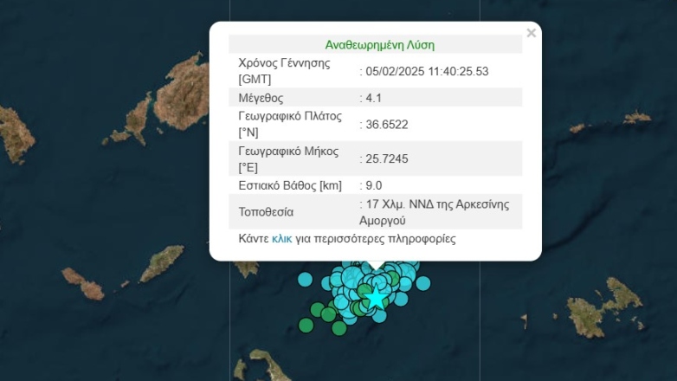Click the magnitude value 4.1

tap(374, 98)
